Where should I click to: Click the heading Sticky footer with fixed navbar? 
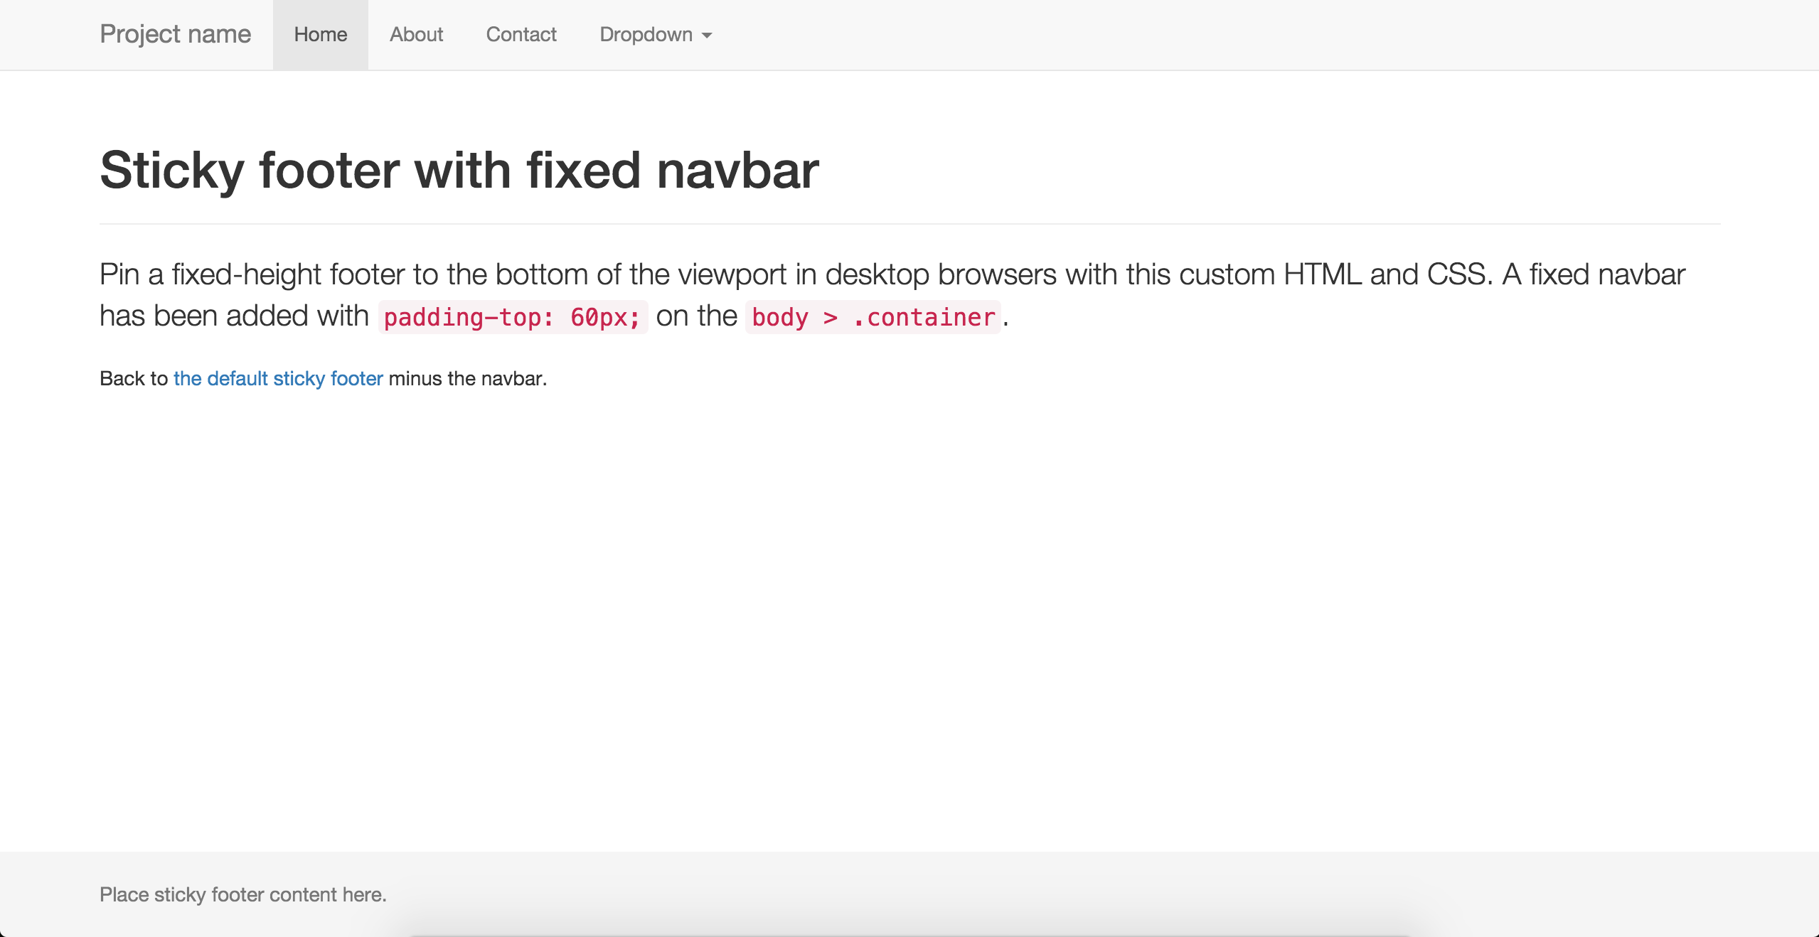coord(459,170)
